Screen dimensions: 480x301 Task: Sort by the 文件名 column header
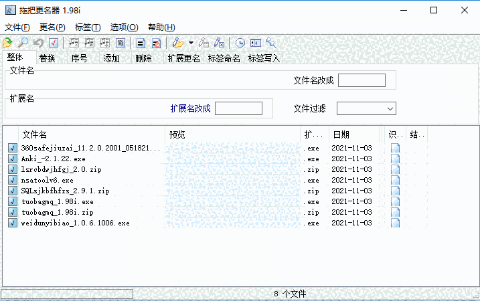[x=92, y=134]
